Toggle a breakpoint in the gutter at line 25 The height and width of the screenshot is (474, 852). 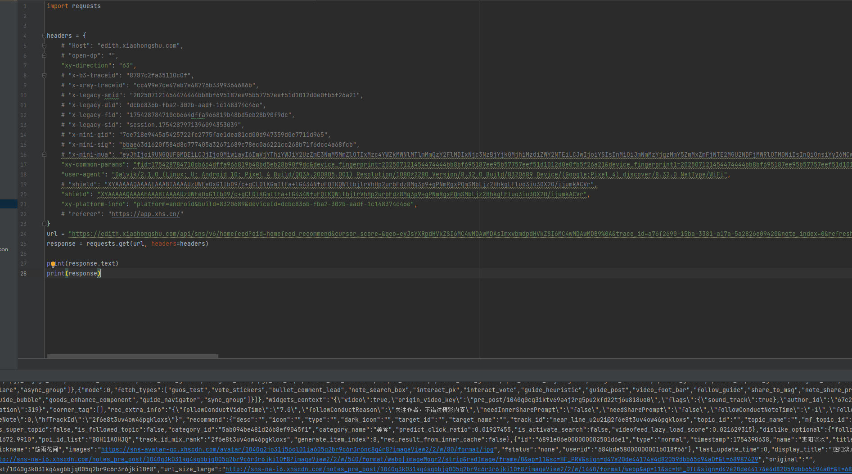35,244
